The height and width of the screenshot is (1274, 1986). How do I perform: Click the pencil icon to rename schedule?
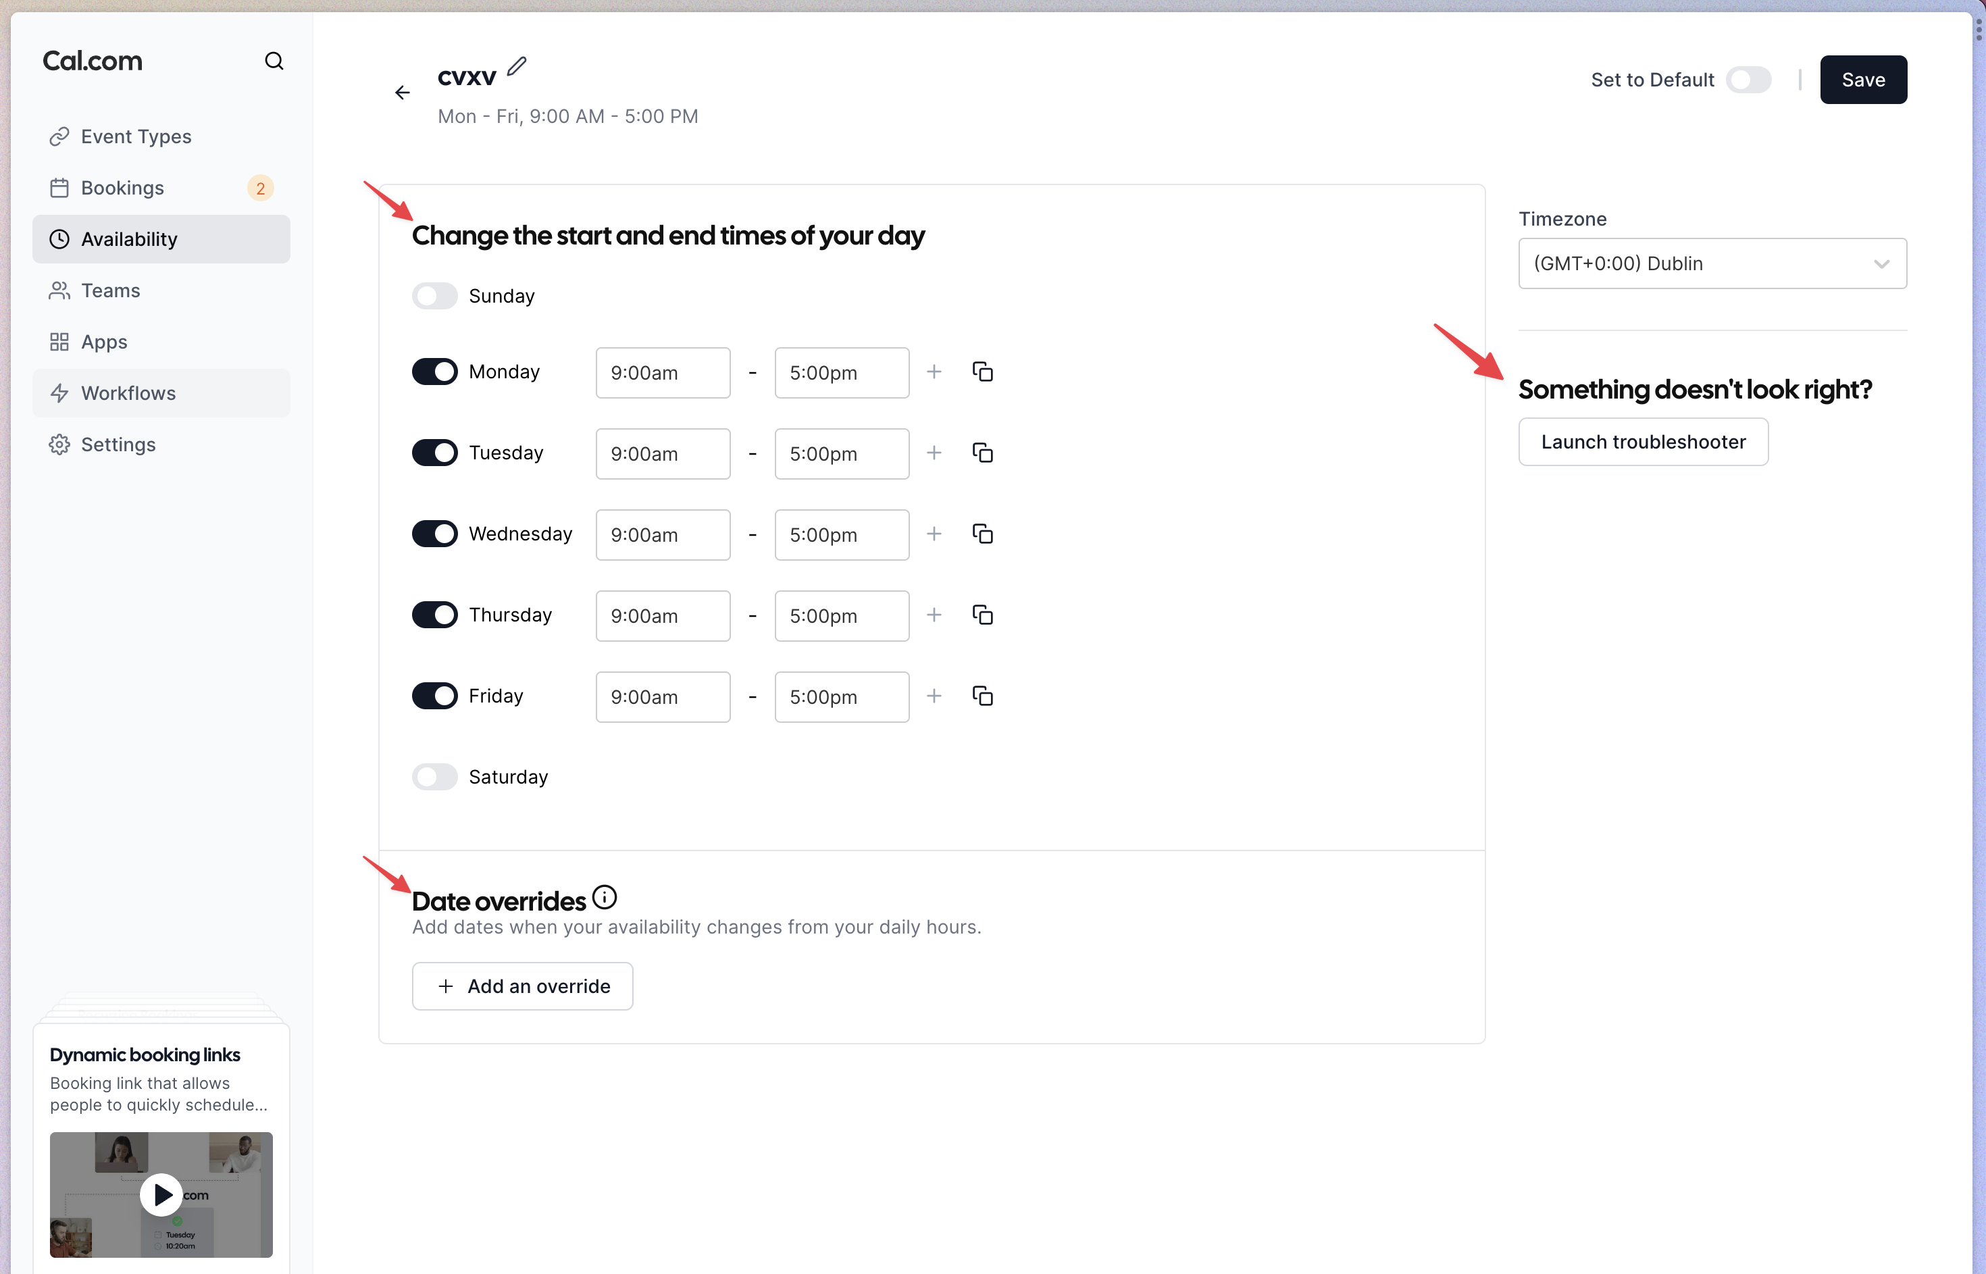point(517,66)
